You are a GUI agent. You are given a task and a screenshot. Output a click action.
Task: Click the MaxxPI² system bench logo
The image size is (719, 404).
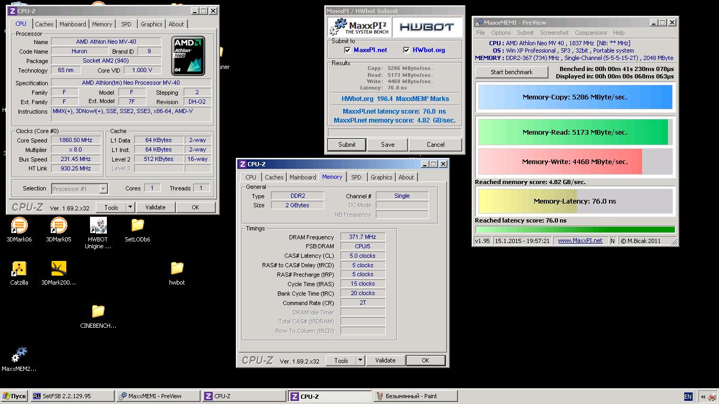coord(359,27)
